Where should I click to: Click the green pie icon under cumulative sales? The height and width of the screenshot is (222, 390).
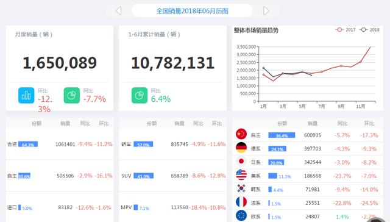coord(140,95)
